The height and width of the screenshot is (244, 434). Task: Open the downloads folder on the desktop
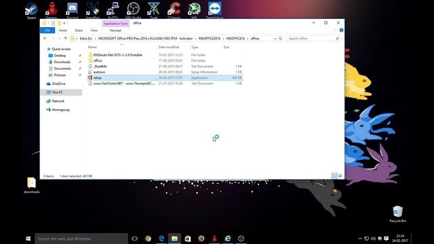pyautogui.click(x=32, y=185)
